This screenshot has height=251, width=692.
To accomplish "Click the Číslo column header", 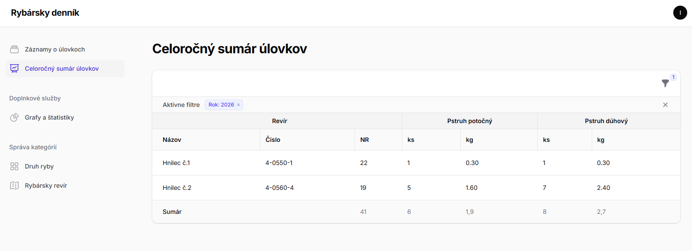I will [x=273, y=140].
